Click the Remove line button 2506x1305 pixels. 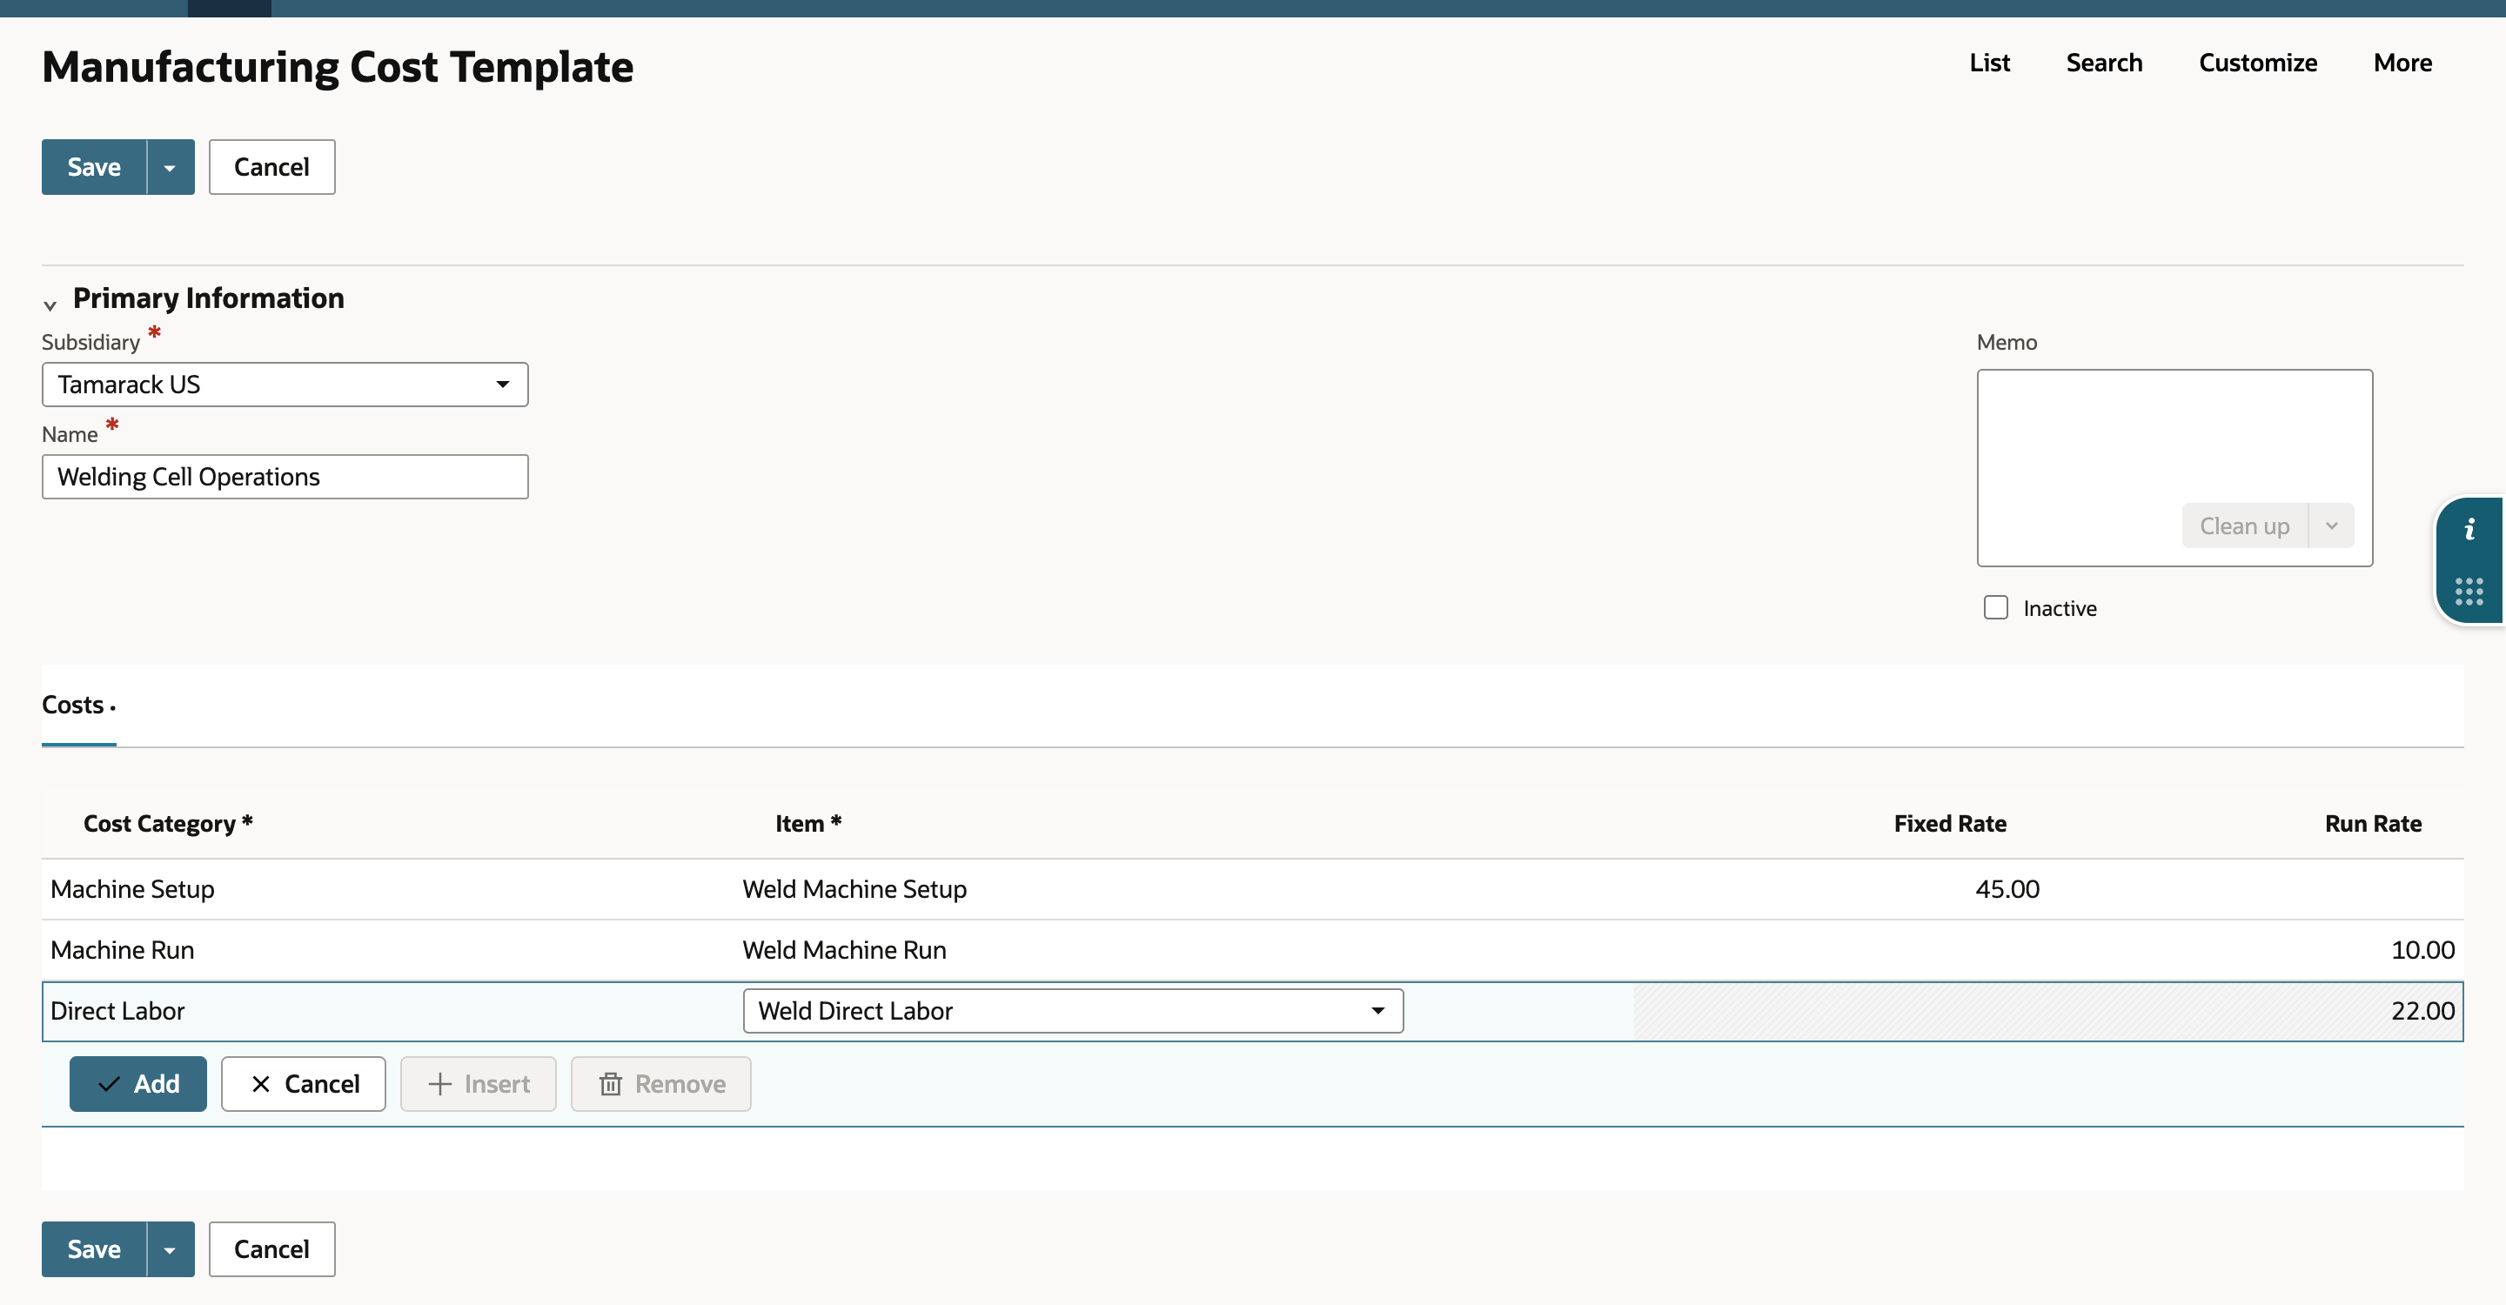661,1084
